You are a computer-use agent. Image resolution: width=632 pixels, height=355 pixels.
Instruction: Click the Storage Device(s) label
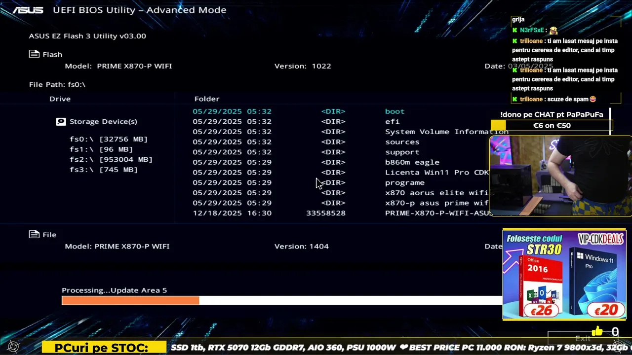(103, 121)
